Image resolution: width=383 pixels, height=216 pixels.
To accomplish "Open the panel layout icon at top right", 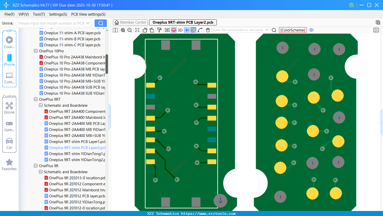I will point(376,30).
